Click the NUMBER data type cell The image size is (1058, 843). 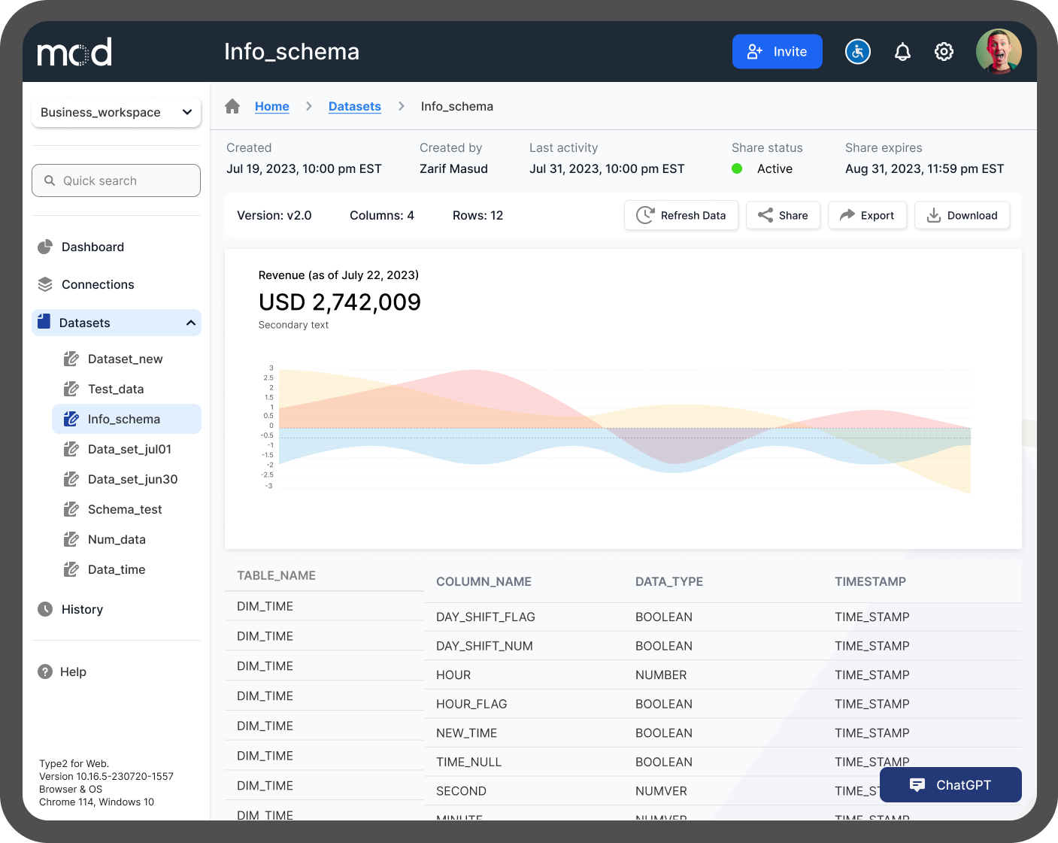tap(661, 675)
